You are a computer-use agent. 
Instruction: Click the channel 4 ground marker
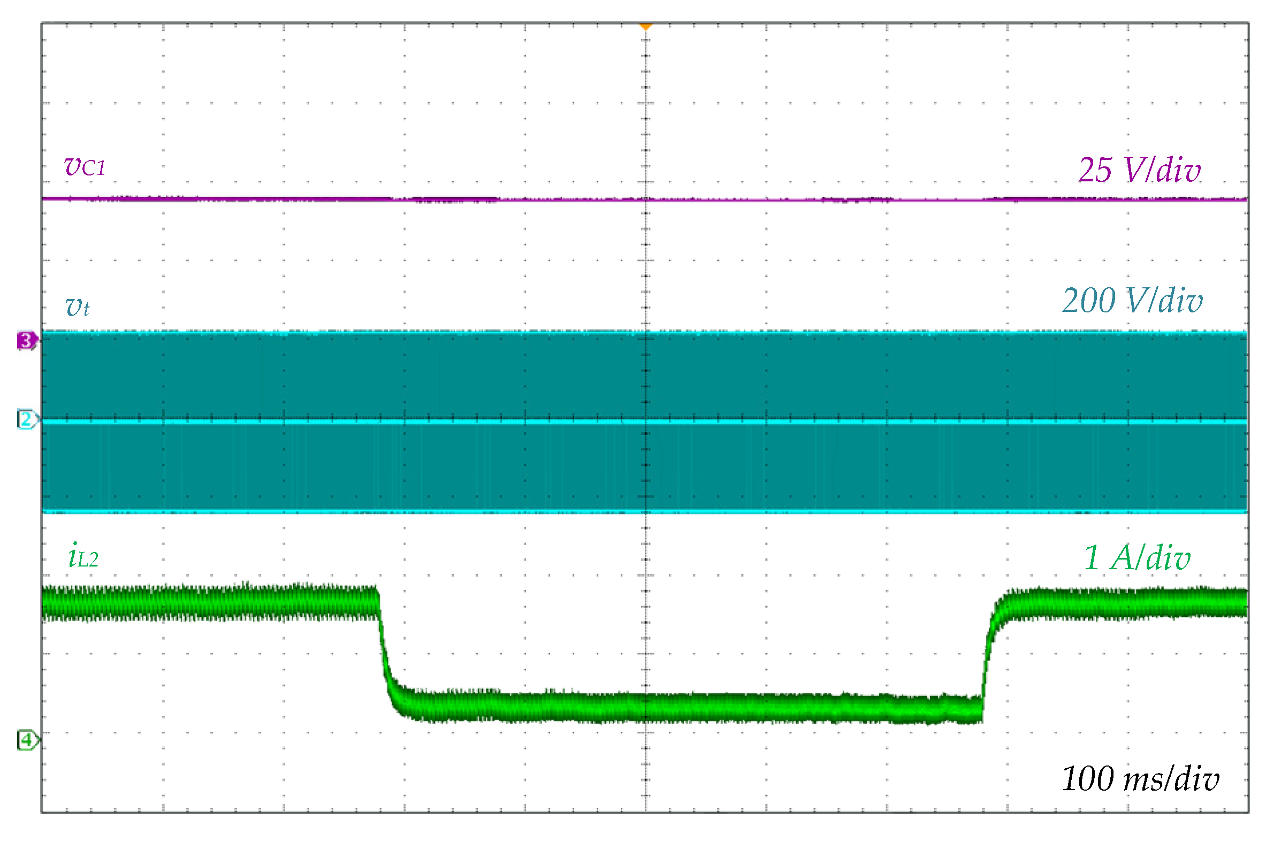tap(26, 740)
